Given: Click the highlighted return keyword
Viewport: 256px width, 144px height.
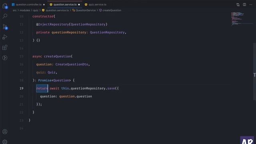Looking at the screenshot, I should coord(42,88).
